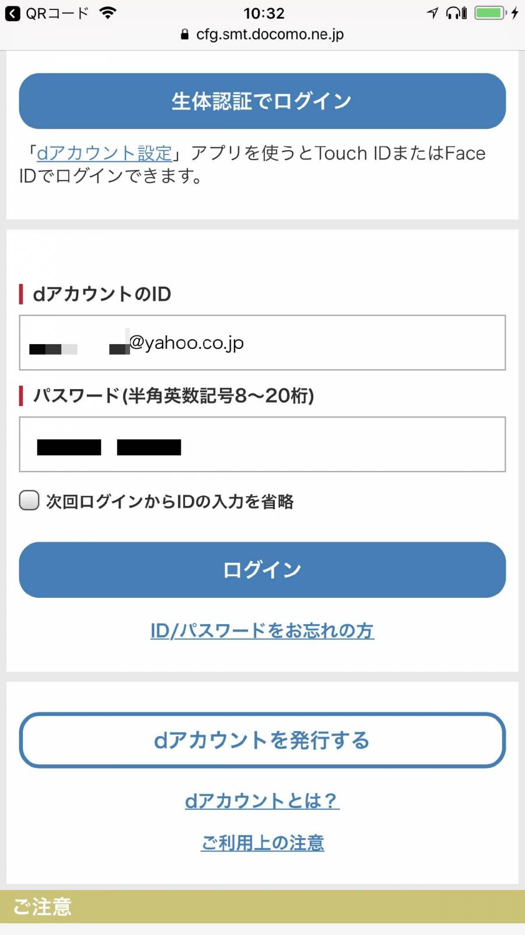The image size is (525, 935).
Task: Focus the パスワード input field
Action: coord(262,444)
